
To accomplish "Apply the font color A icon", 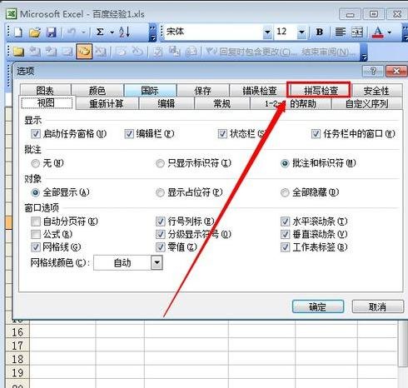I will (378, 32).
